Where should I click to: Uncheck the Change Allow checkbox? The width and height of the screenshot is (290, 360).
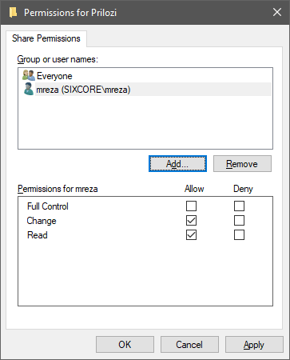(x=191, y=221)
